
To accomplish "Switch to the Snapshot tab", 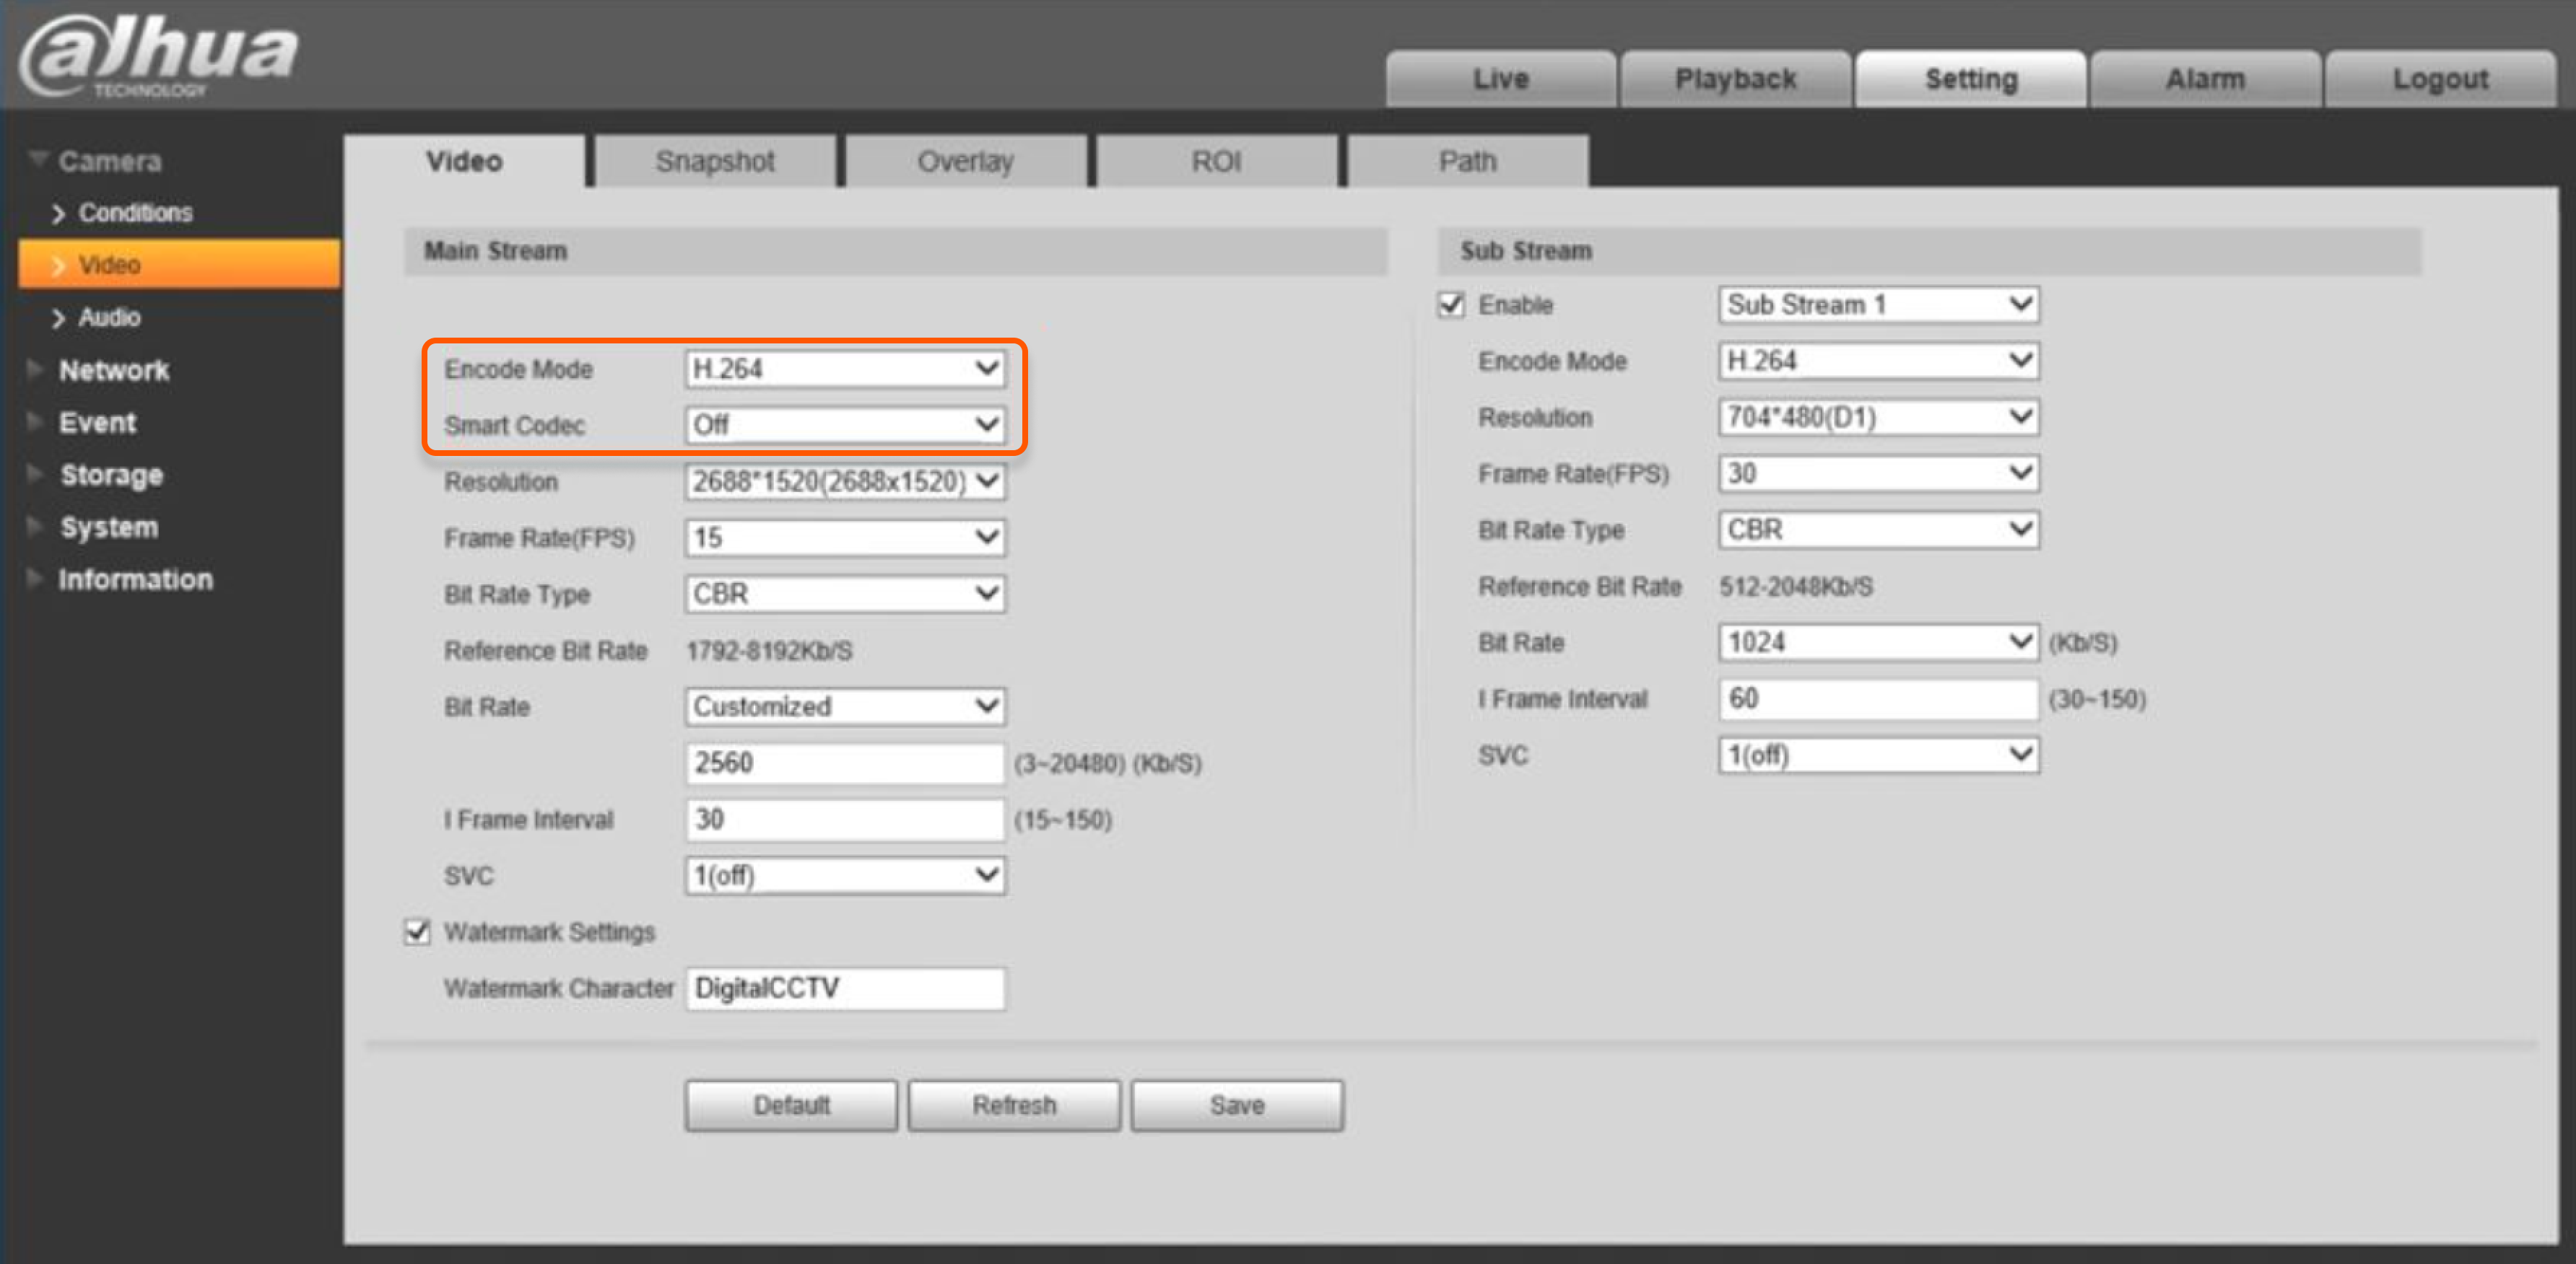I will point(714,160).
